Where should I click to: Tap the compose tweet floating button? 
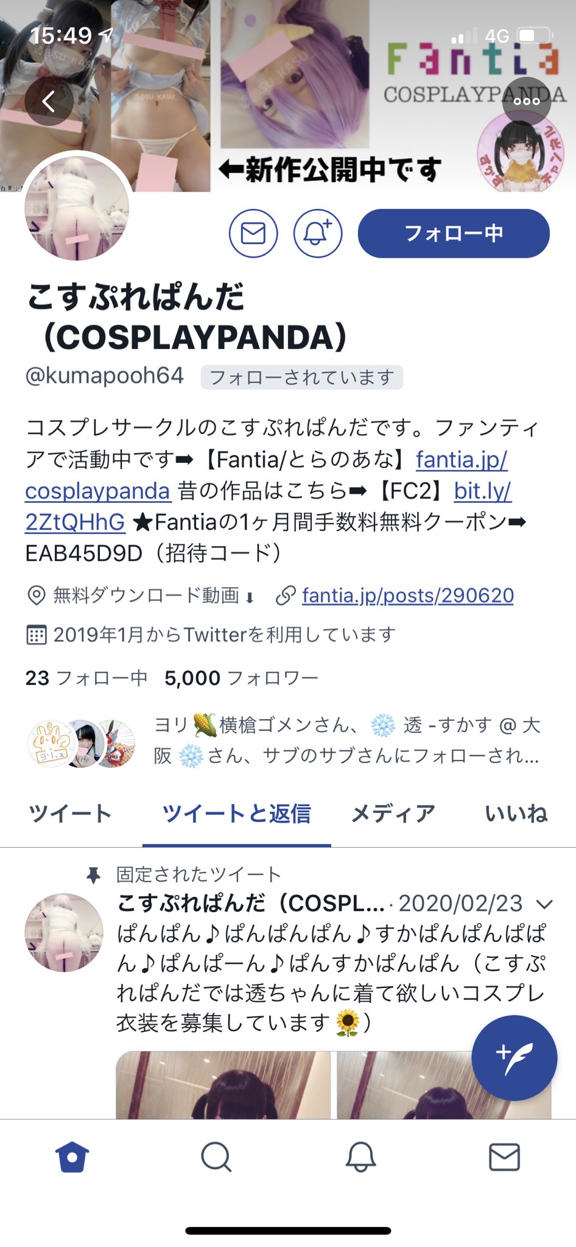(515, 1058)
